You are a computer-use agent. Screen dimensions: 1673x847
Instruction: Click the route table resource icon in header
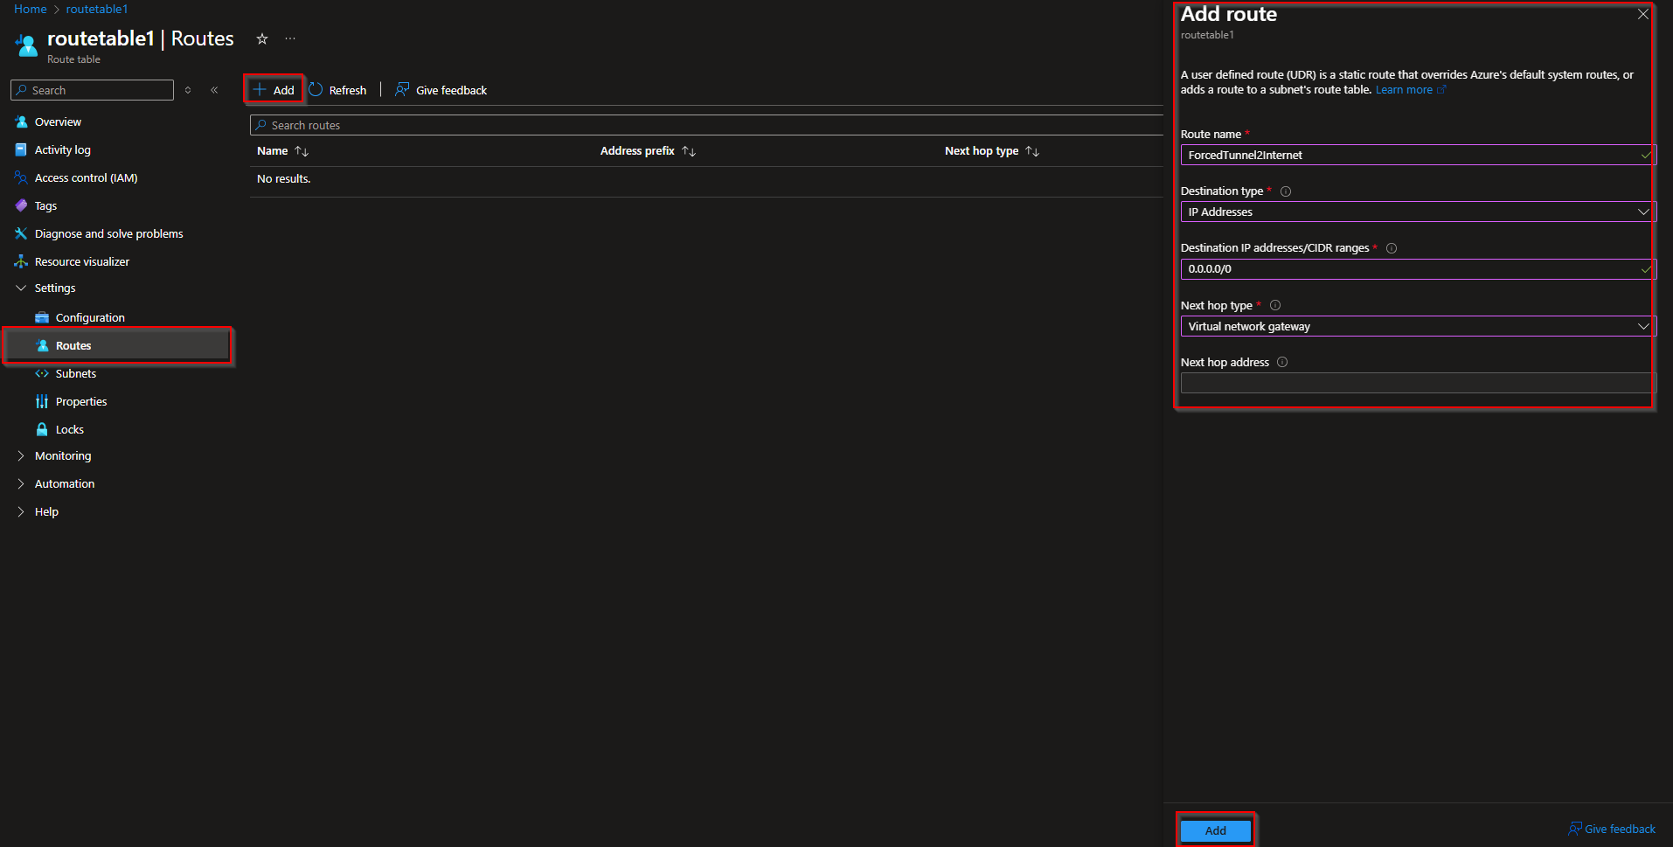click(27, 45)
